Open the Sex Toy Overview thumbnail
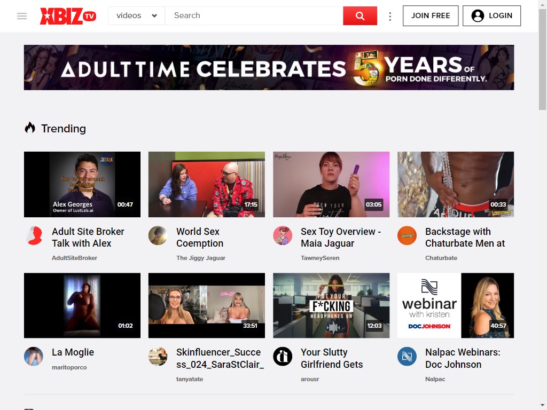547x410 pixels. pyautogui.click(x=331, y=184)
